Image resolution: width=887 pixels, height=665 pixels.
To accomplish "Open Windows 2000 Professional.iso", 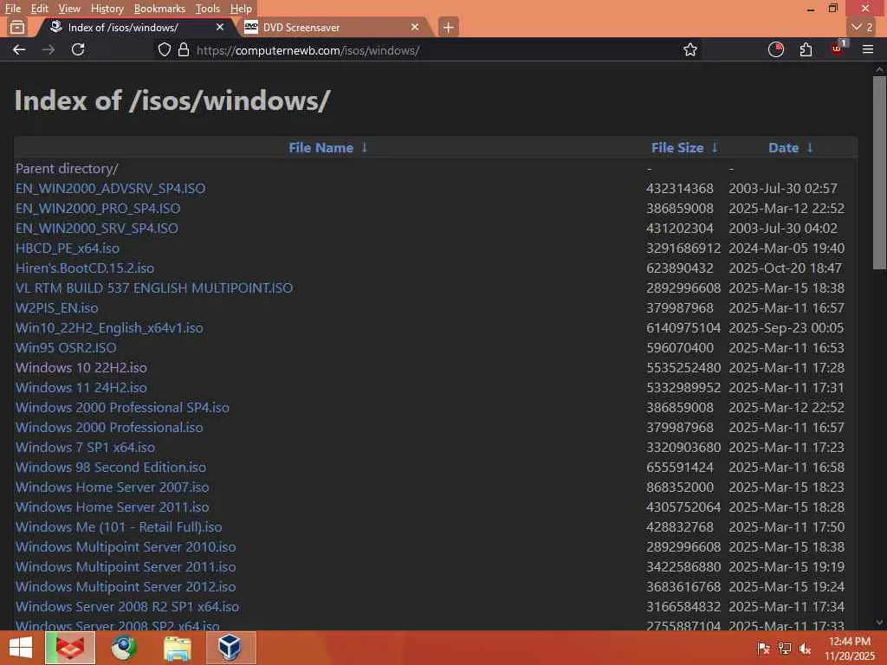I will click(x=109, y=428).
